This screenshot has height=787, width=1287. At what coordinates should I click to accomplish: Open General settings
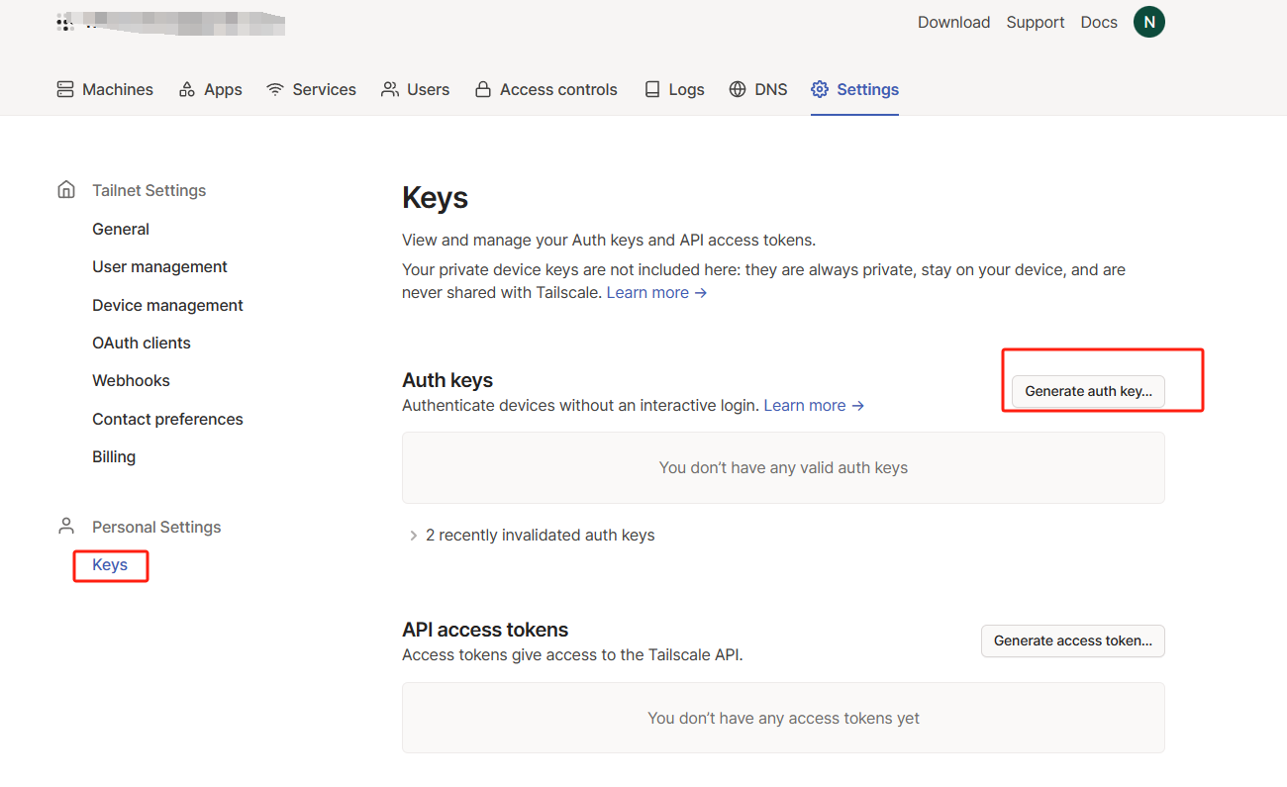pyautogui.click(x=121, y=229)
